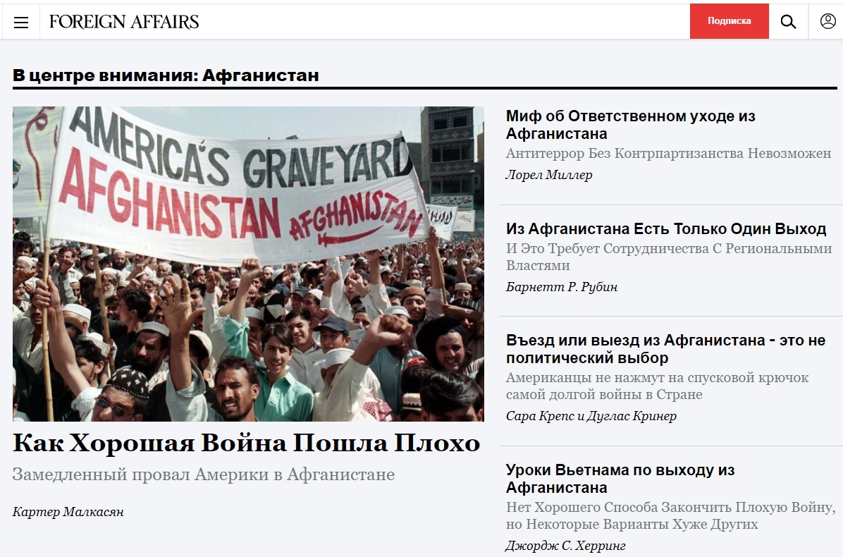This screenshot has height=557, width=843.
Task: Open headline Как Хорошая Война Пошла Плохо
Action: [246, 443]
